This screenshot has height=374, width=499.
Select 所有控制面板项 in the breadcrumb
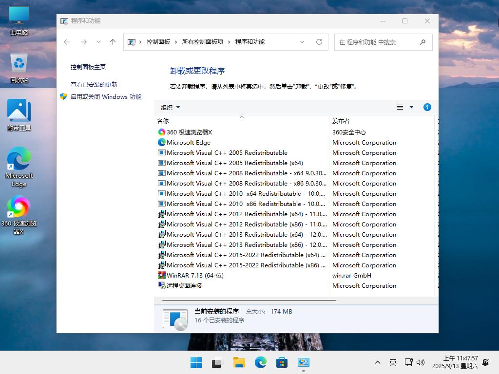[203, 42]
